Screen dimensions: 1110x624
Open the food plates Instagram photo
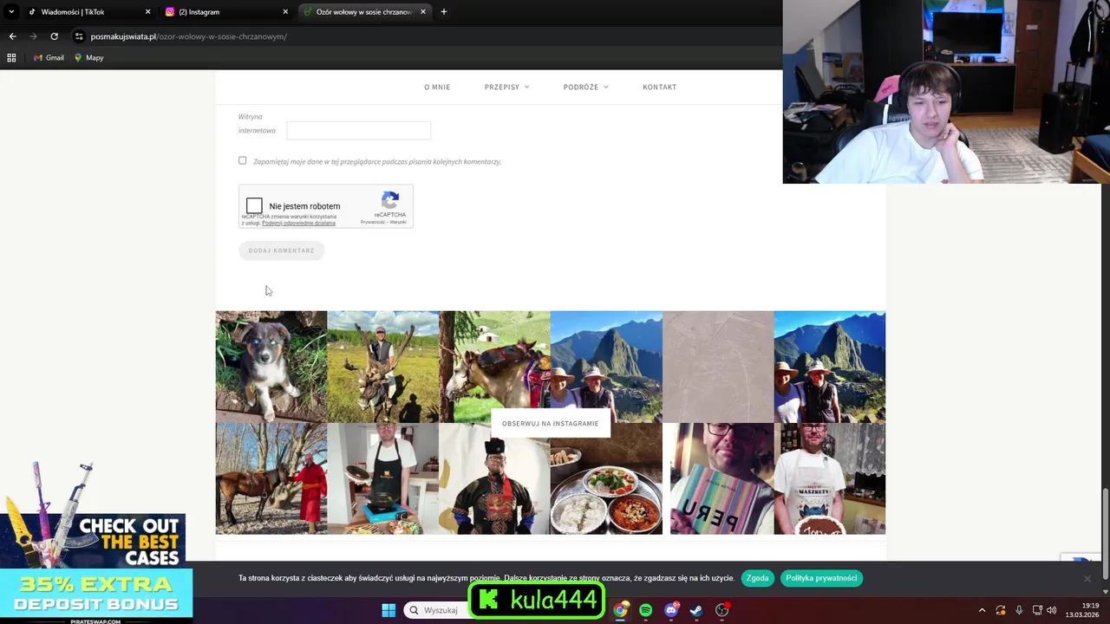606,478
